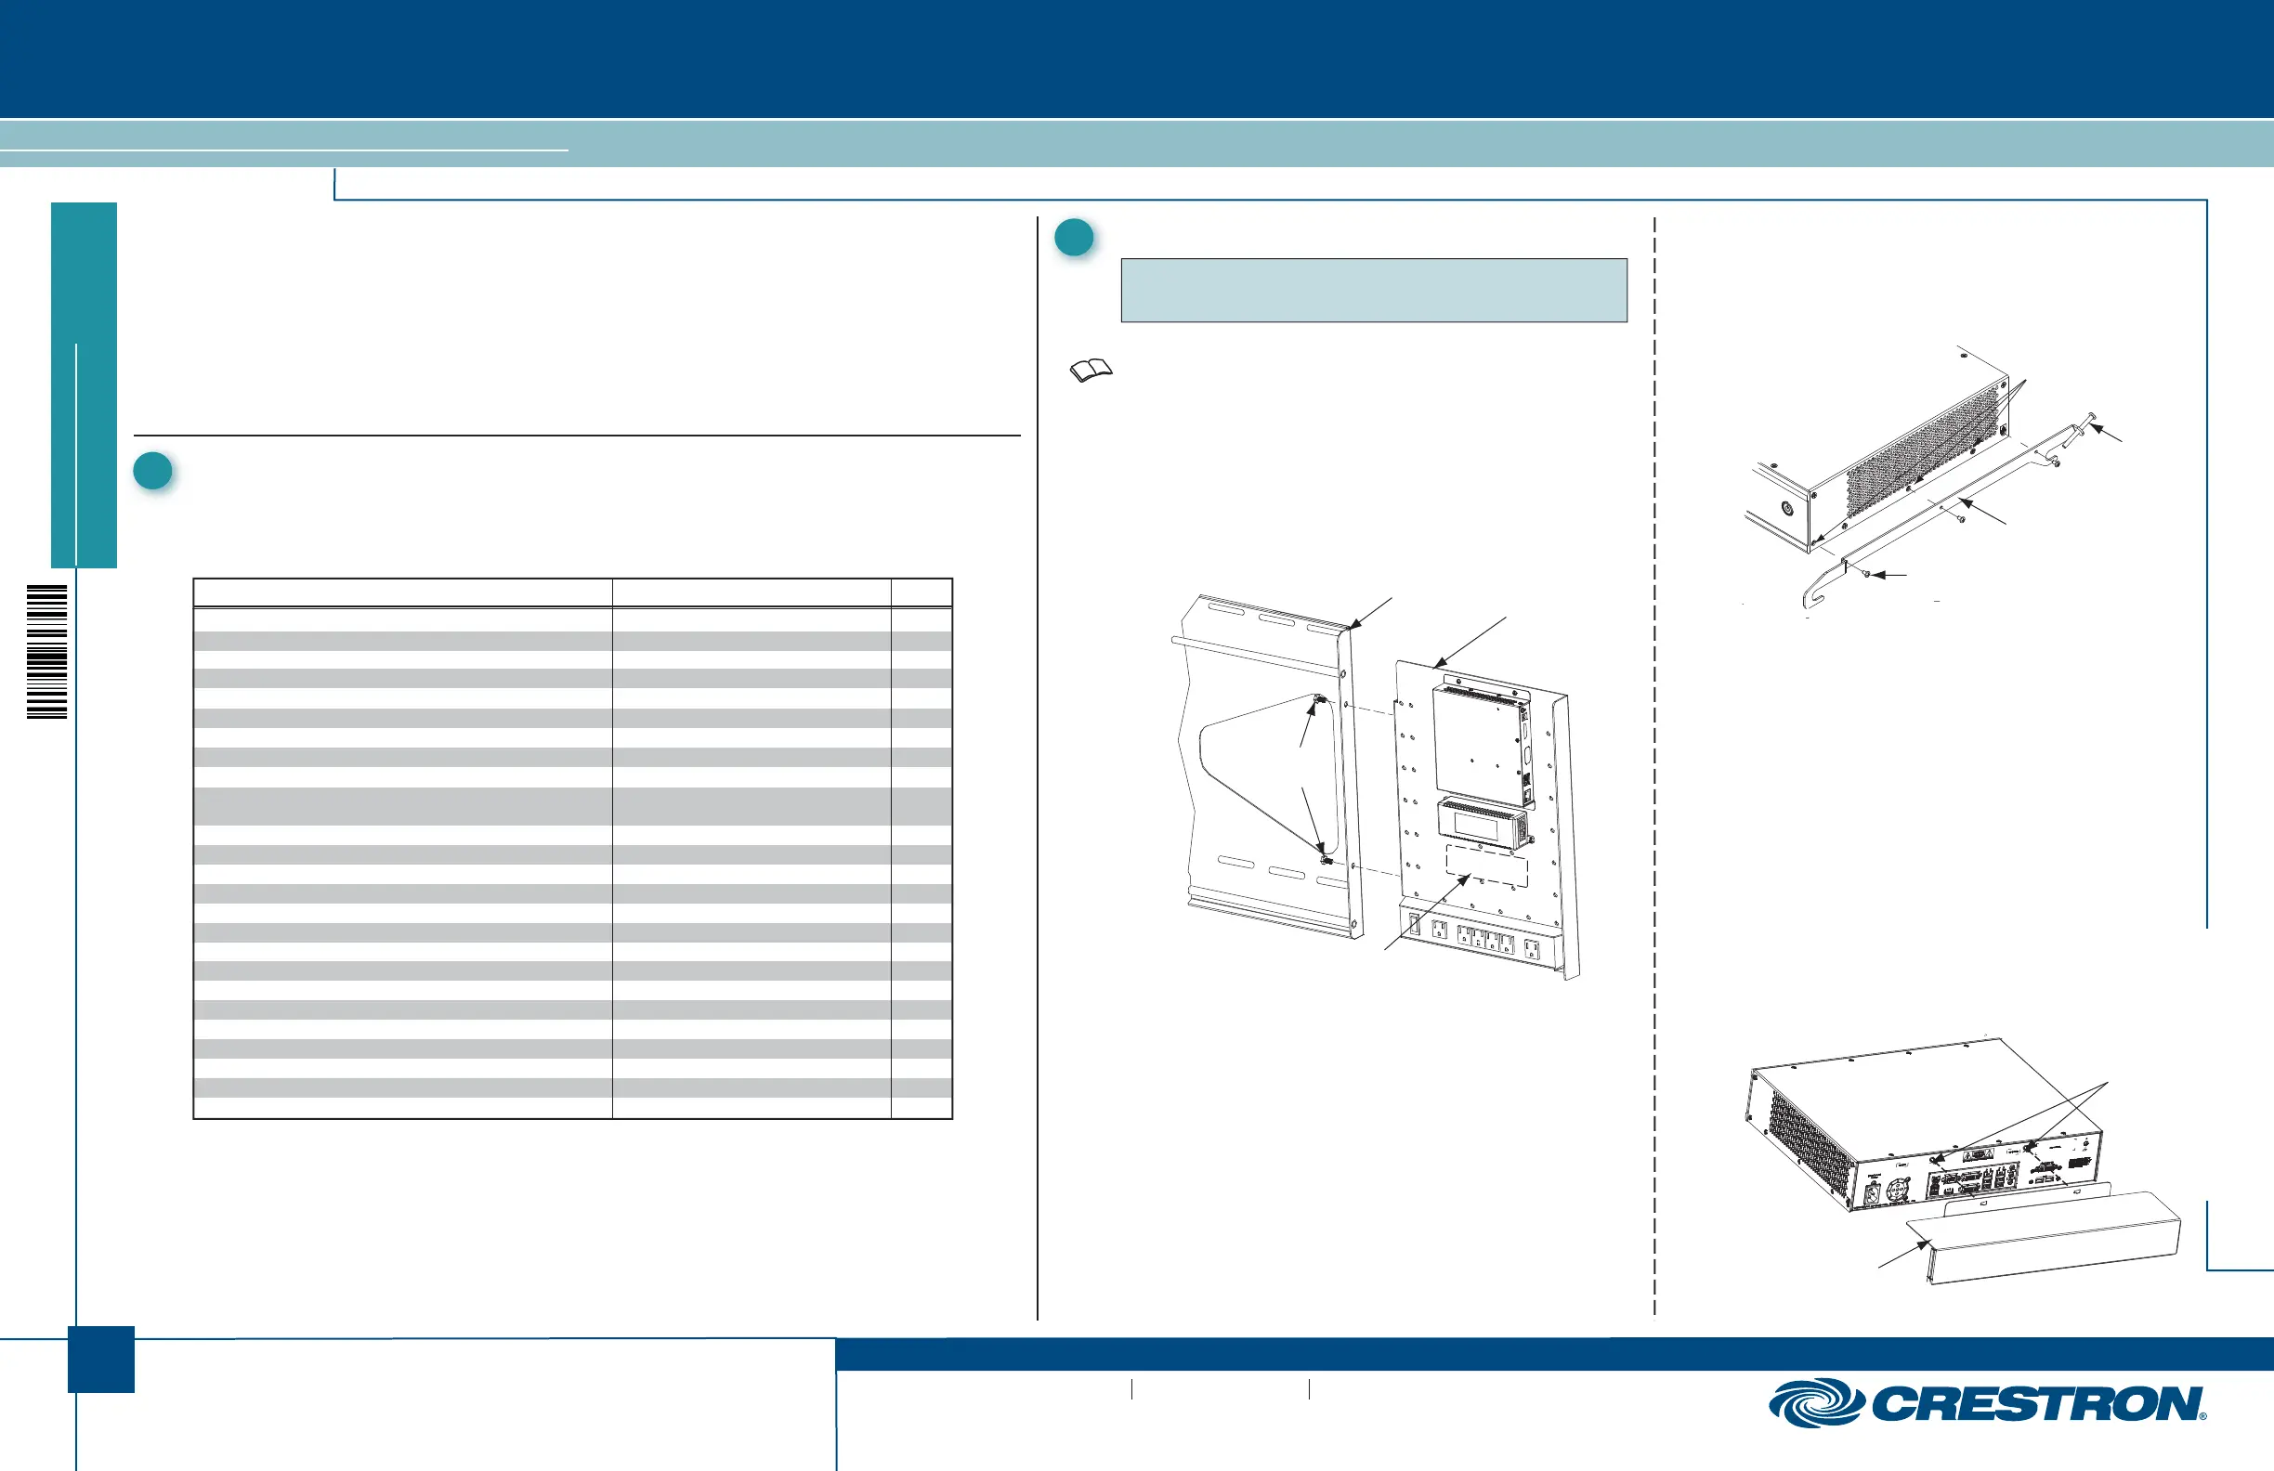Click the dark blue page number square
The width and height of the screenshot is (2274, 1471).
click(101, 1359)
